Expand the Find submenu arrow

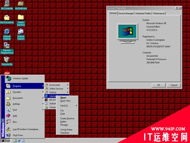(x=43, y=110)
